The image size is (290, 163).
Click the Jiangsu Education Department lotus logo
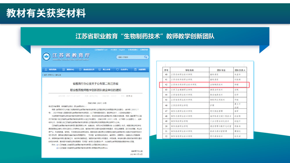[x=46, y=56]
